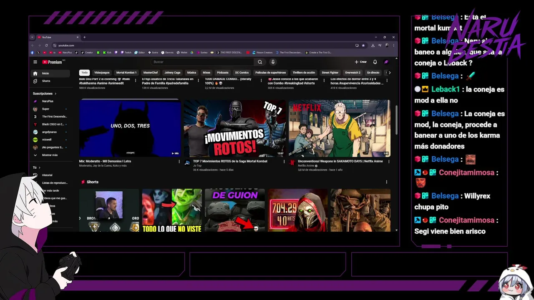Open Black CSGO subscription channel

51,124
